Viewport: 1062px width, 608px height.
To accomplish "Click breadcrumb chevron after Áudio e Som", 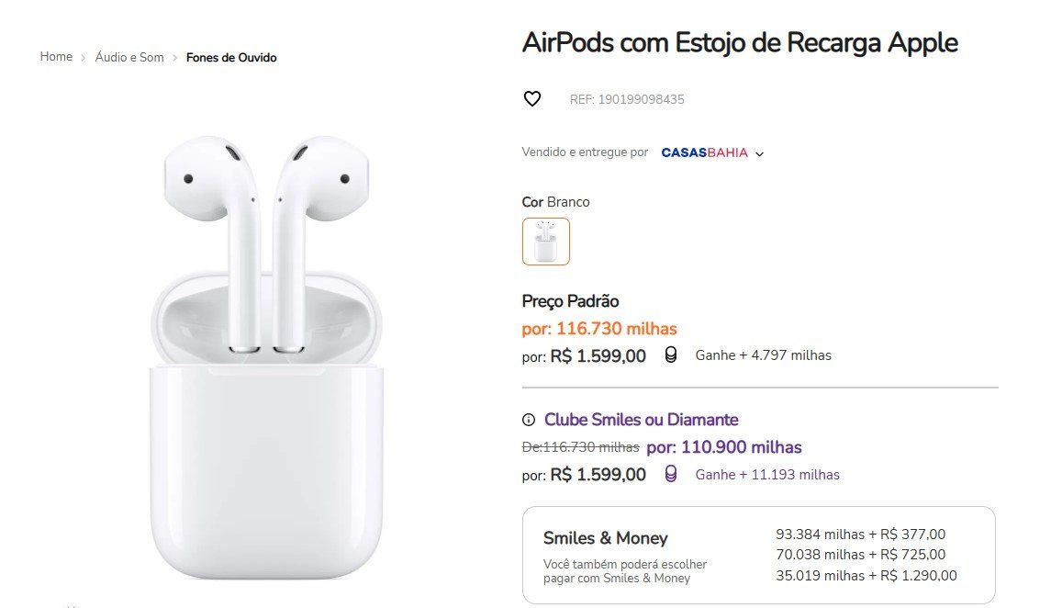I will tap(174, 58).
